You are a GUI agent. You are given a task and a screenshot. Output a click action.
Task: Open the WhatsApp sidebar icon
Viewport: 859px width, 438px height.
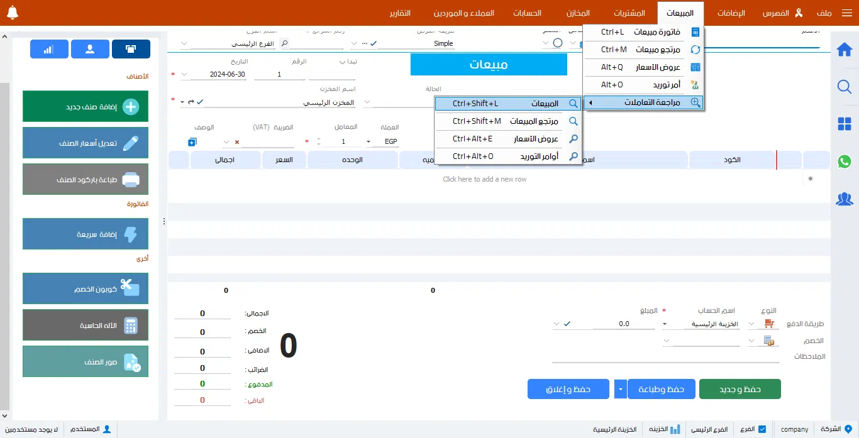pyautogui.click(x=844, y=162)
